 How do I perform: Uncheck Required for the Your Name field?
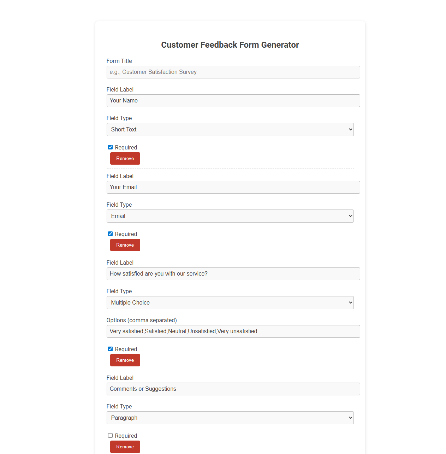click(x=110, y=147)
